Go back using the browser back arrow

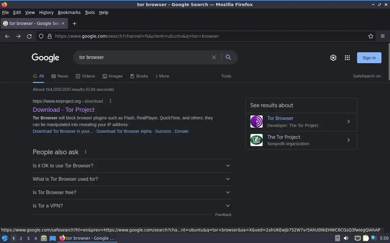tap(7, 36)
